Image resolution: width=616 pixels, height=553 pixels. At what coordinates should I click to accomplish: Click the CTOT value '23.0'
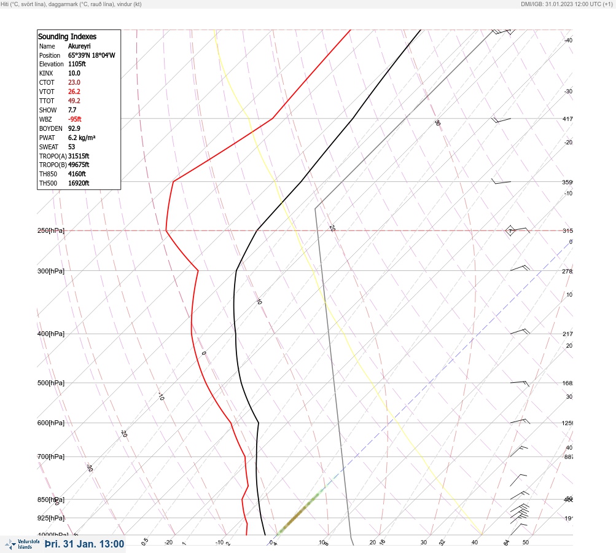tap(74, 82)
